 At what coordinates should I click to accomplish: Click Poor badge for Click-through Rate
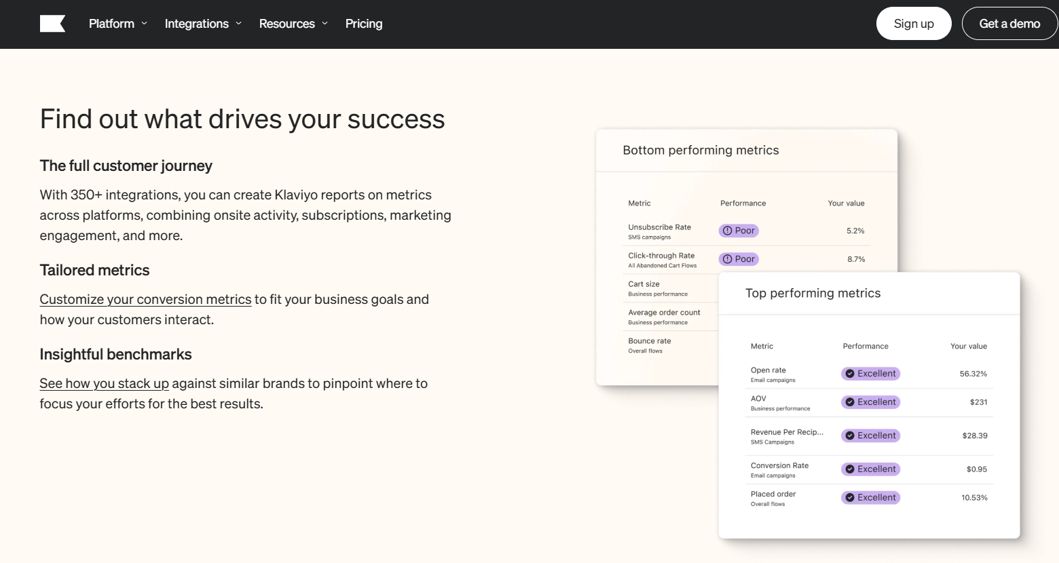coord(739,259)
